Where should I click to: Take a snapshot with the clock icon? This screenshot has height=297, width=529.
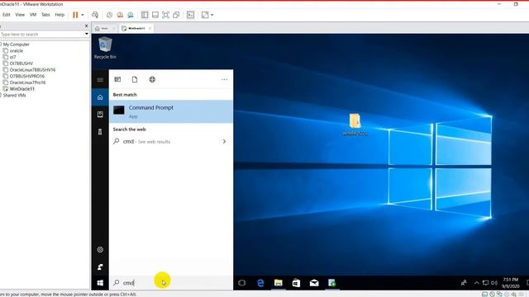point(109,15)
